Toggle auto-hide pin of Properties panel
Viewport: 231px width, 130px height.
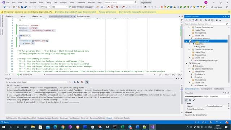pyautogui.click(x=226, y=93)
